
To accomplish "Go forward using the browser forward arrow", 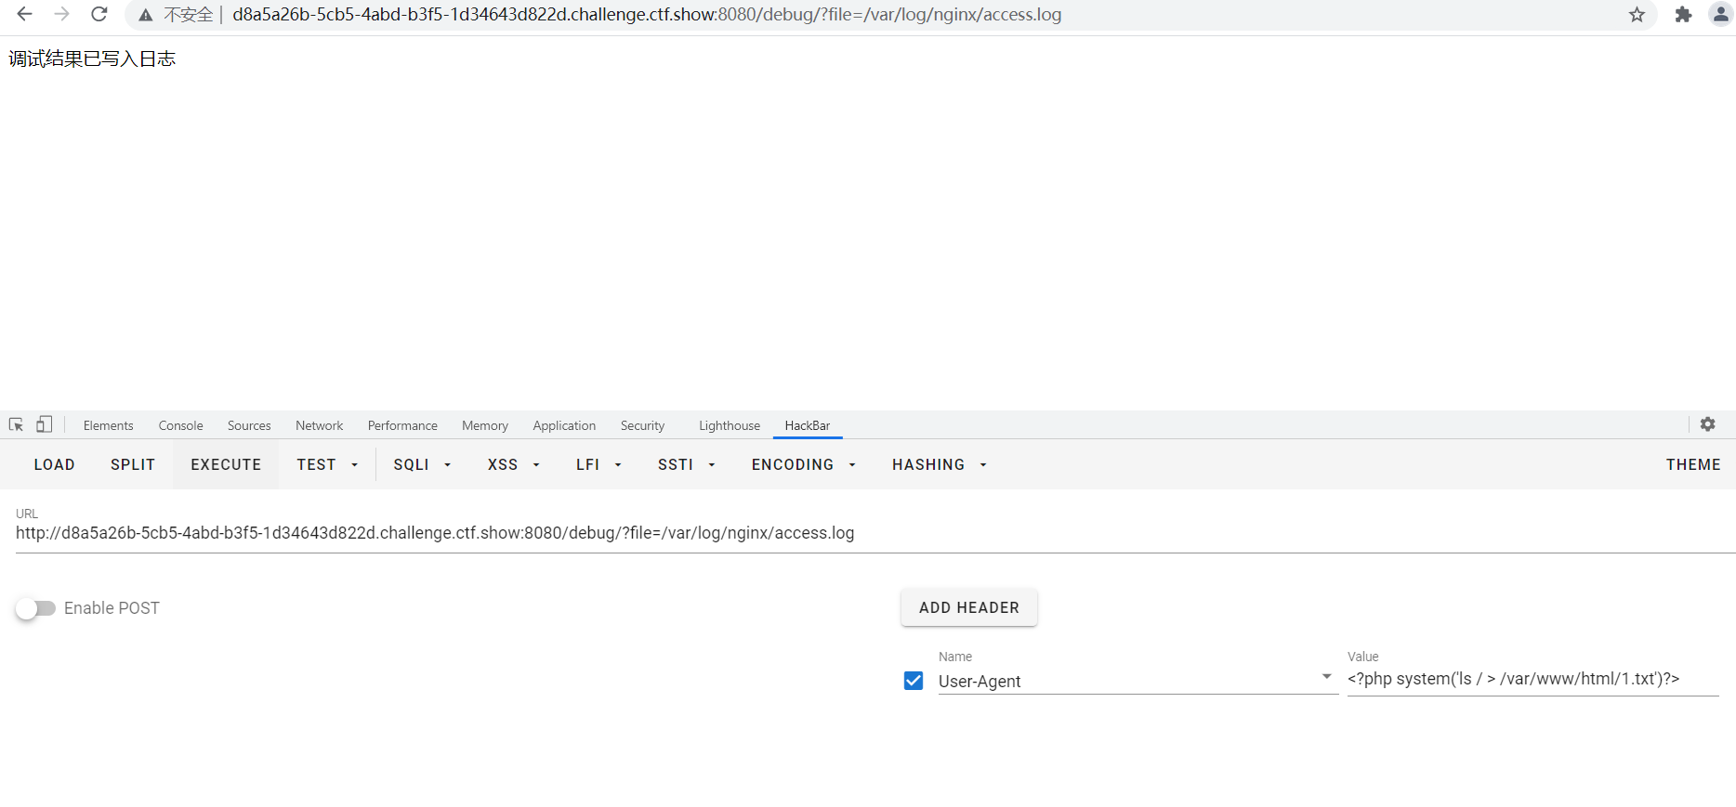I will tap(61, 14).
